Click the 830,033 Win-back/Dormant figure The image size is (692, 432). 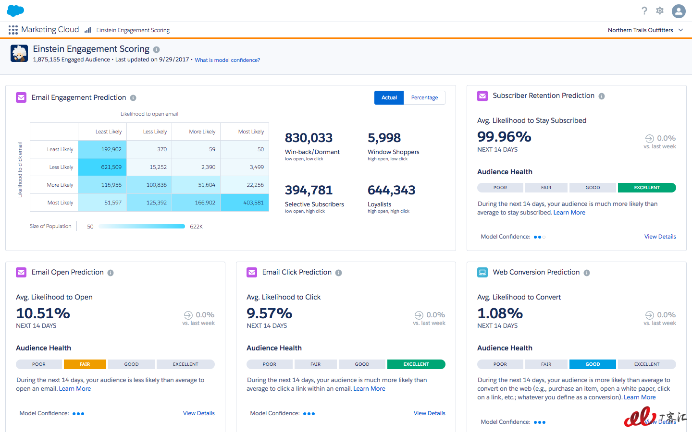(x=309, y=138)
